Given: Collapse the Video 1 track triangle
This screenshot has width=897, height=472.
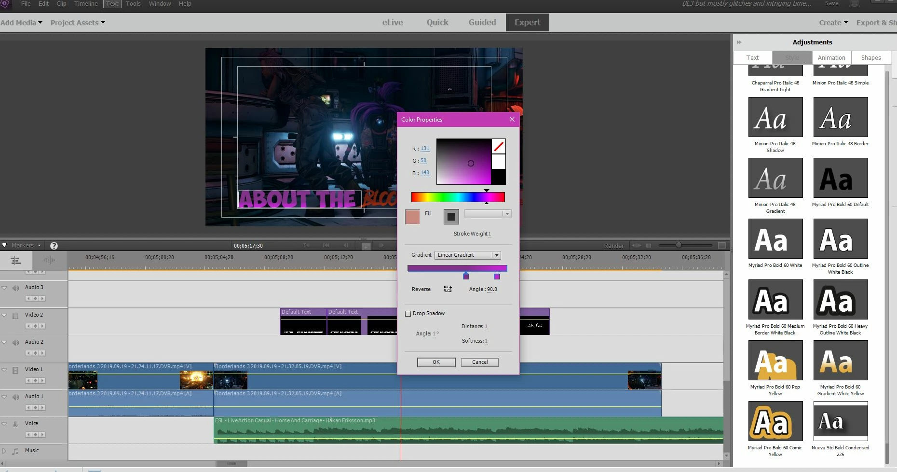Looking at the screenshot, I should (x=4, y=370).
